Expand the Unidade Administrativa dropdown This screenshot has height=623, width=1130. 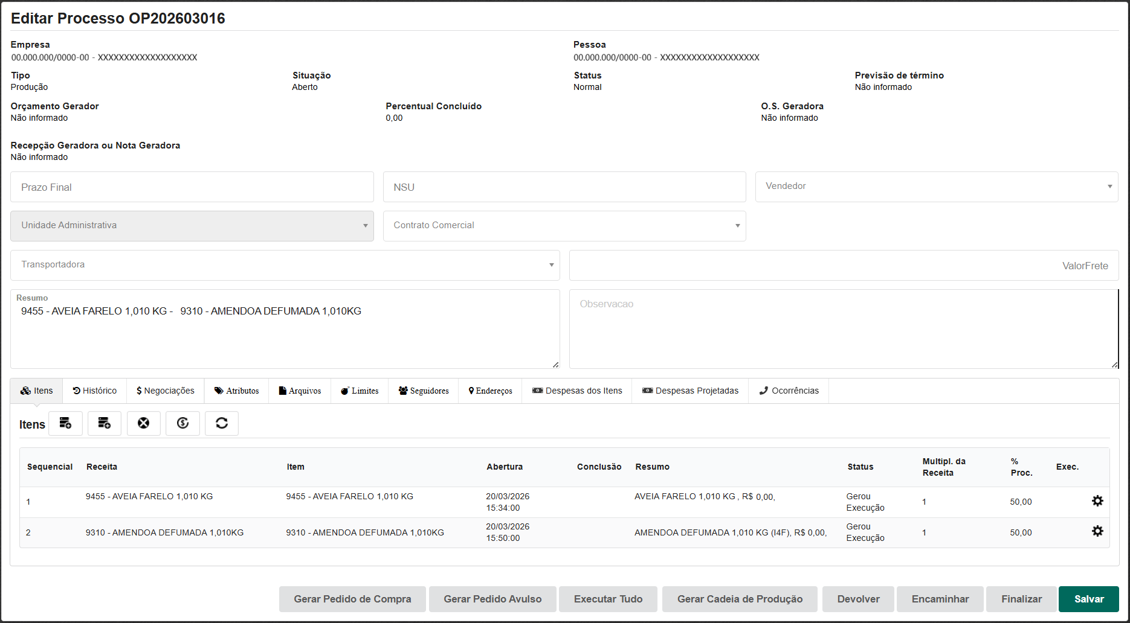click(192, 226)
